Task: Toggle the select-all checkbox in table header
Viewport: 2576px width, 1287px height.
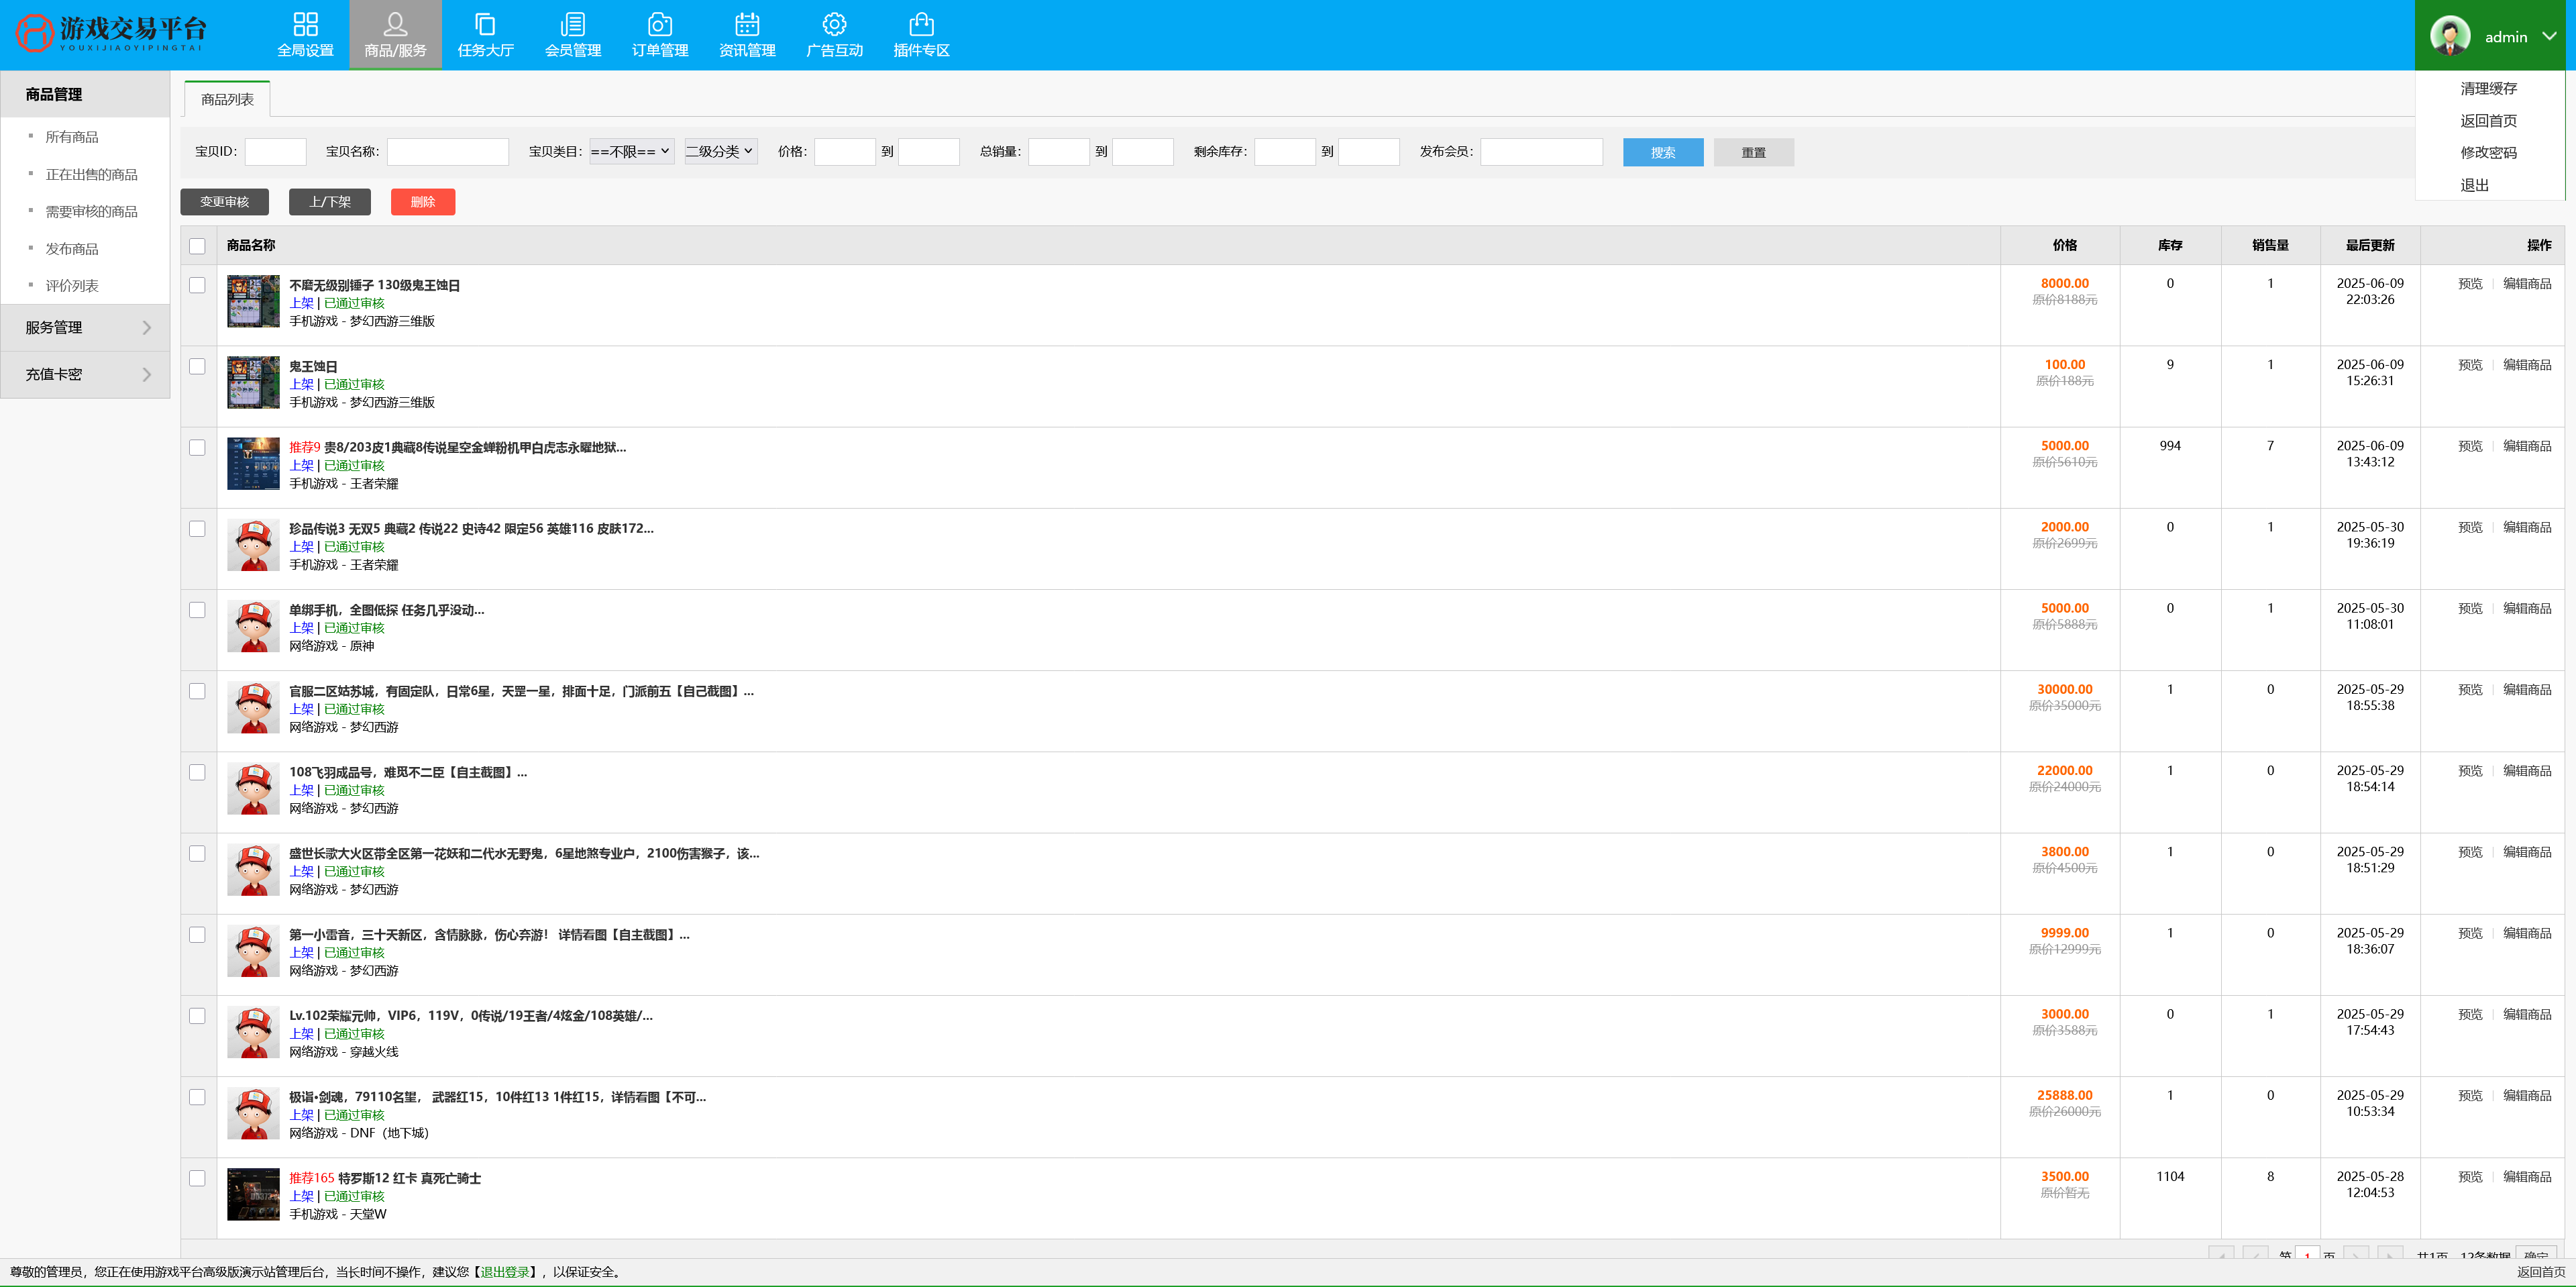Action: (x=197, y=246)
